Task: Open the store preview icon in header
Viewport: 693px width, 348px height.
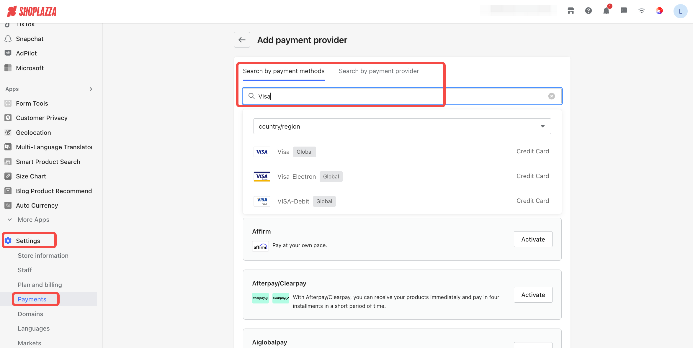Action: point(571,11)
